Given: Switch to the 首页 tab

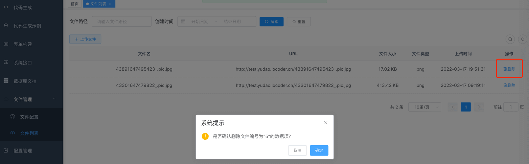Looking at the screenshot, I should [x=75, y=4].
